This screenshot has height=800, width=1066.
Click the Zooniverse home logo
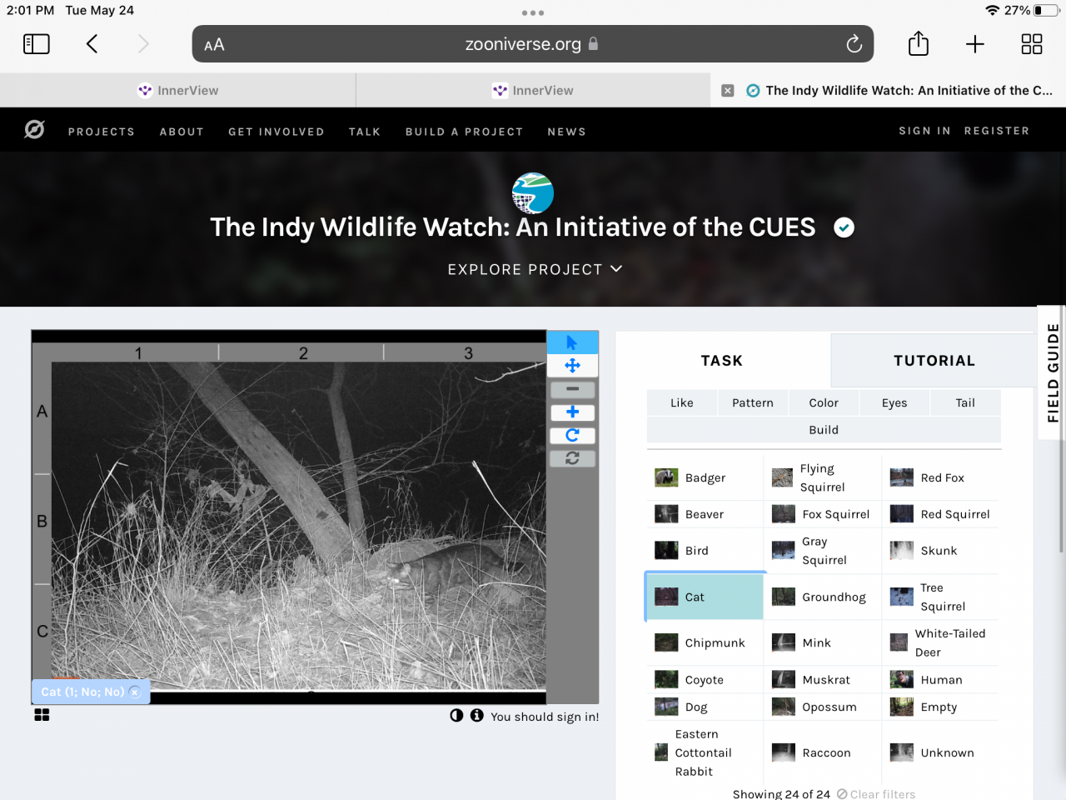pyautogui.click(x=34, y=130)
